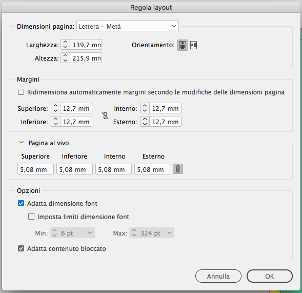Toggle Adatta contenuto bloccato checkbox

click(21, 248)
